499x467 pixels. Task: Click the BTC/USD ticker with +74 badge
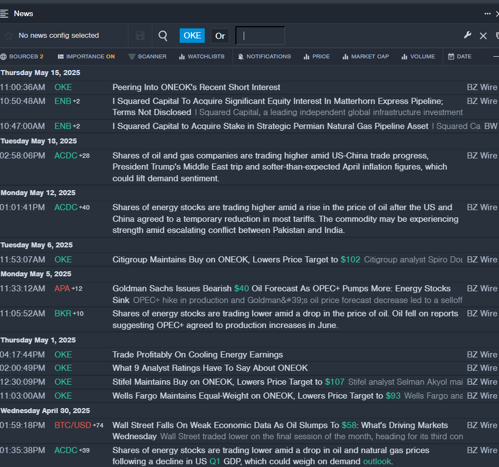point(72,425)
